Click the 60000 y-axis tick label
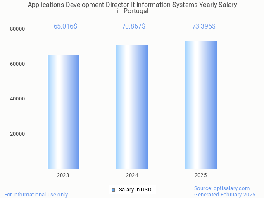The image size is (264, 198). coord(18,64)
